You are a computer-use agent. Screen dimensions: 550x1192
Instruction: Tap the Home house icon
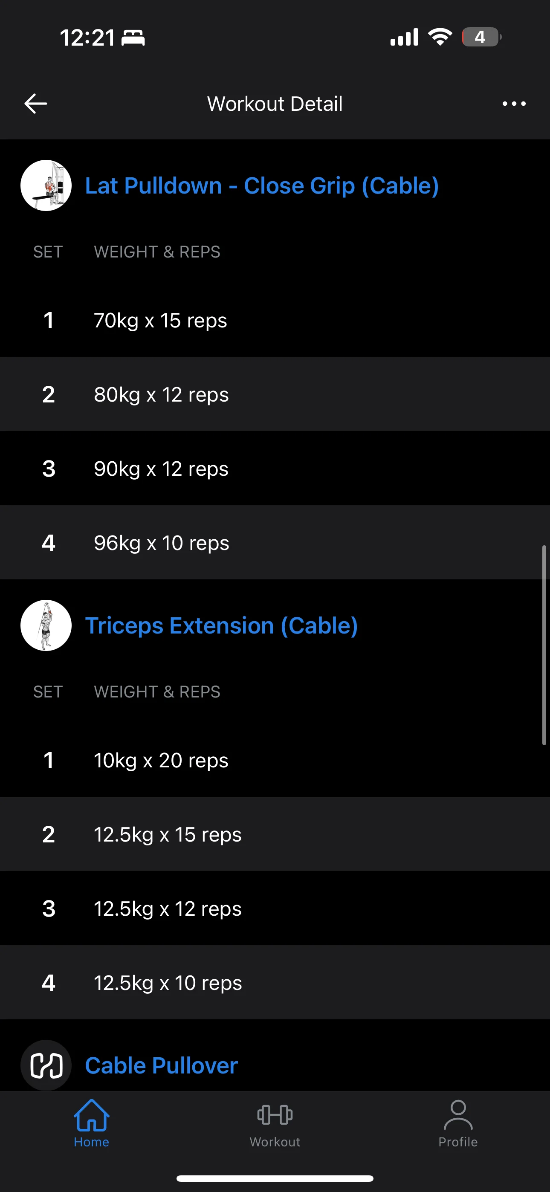(91, 1115)
